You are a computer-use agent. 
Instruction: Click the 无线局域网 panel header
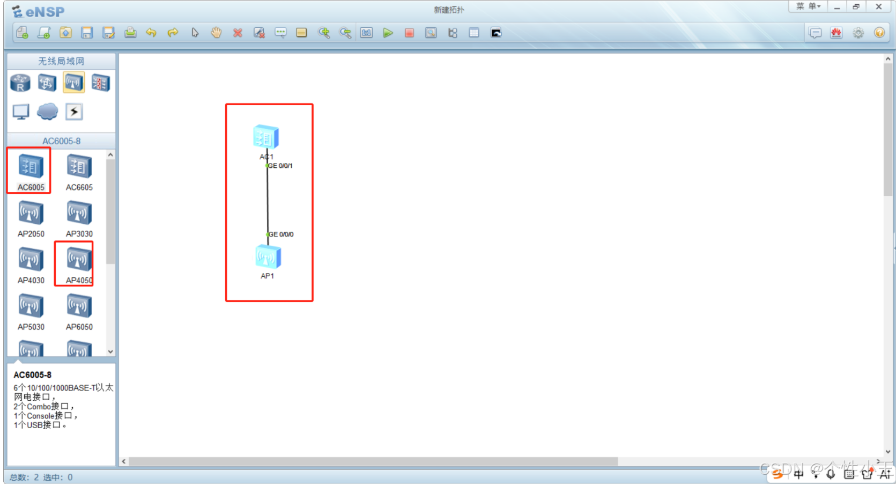tap(61, 61)
